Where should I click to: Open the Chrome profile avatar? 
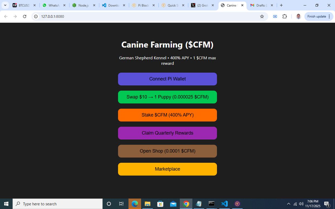pos(298,16)
